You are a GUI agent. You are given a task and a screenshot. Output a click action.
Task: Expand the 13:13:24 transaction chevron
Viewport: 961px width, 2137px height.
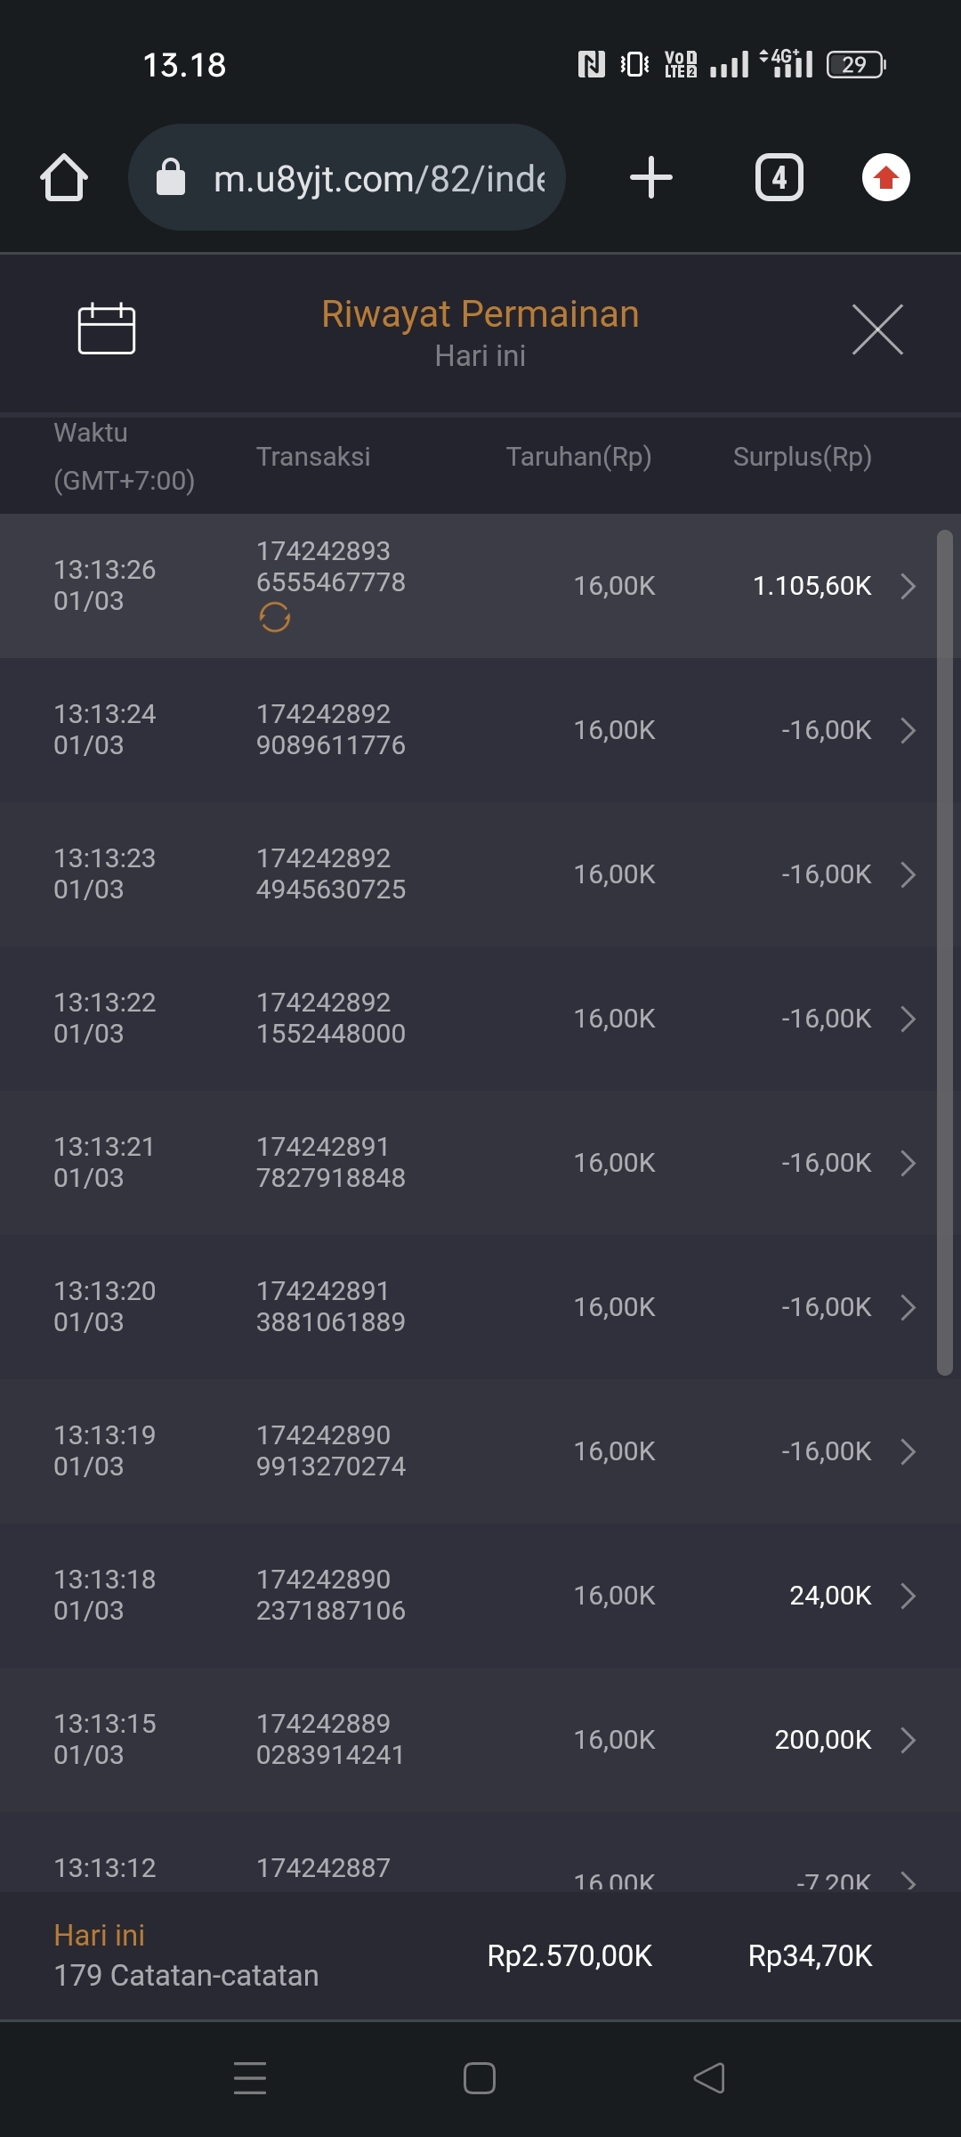point(908,730)
